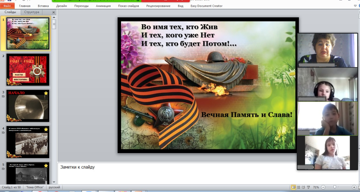360x192 pixels.
Task: Switch to Normal view in status bar
Action: coord(293,187)
